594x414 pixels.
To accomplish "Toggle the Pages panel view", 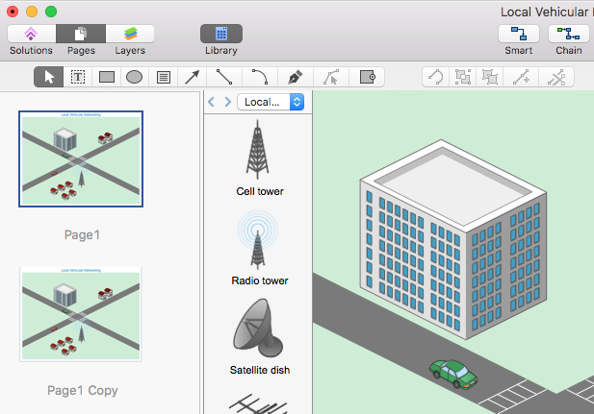I will click(81, 35).
